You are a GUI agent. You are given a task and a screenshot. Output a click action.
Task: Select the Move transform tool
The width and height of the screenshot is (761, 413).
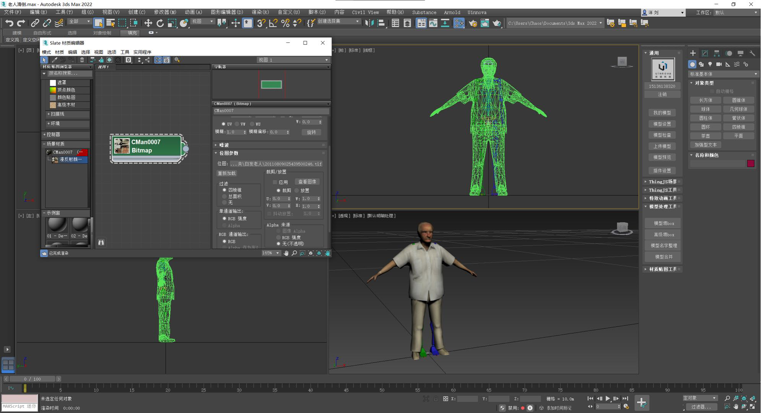coord(148,23)
